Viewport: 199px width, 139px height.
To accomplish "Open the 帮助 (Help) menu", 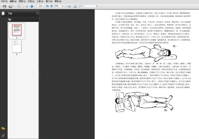I will (x=58, y=1).
